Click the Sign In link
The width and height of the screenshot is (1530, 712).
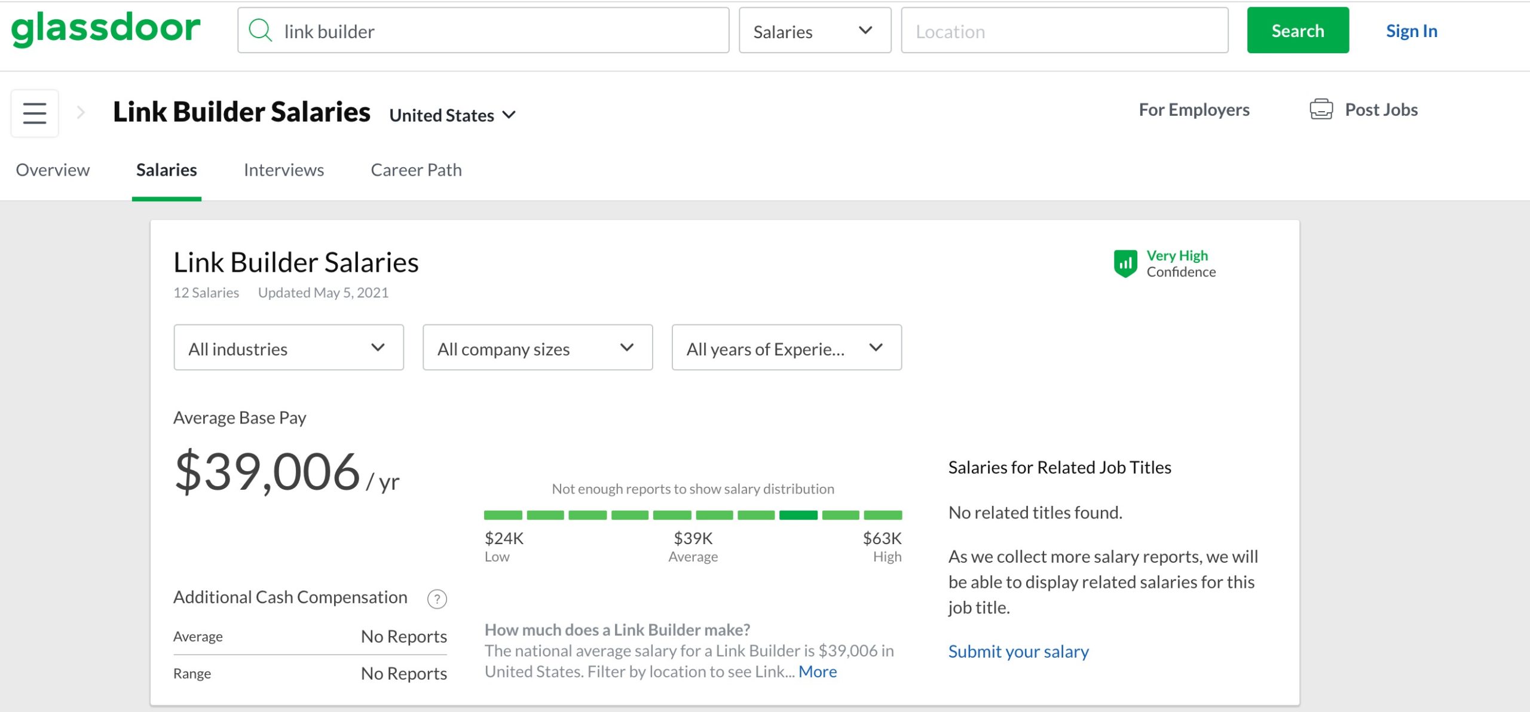click(1412, 30)
